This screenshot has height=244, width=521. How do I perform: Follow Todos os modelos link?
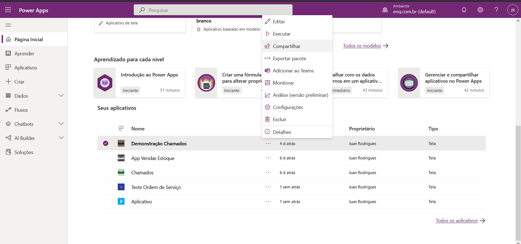tap(366, 46)
